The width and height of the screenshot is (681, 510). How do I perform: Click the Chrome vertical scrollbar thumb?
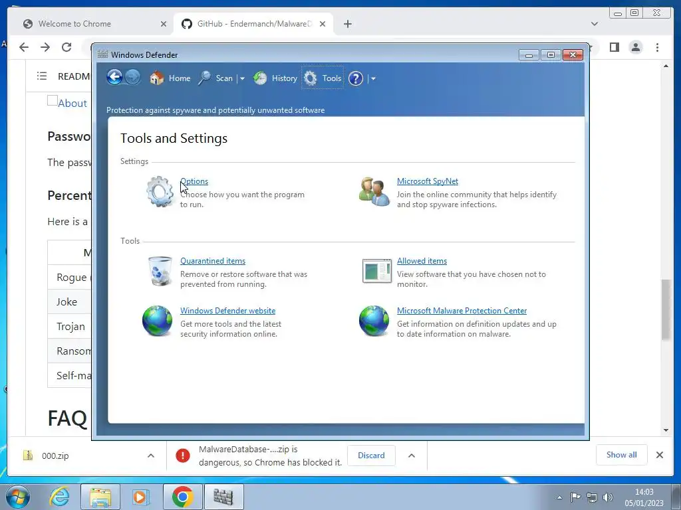pos(666,309)
